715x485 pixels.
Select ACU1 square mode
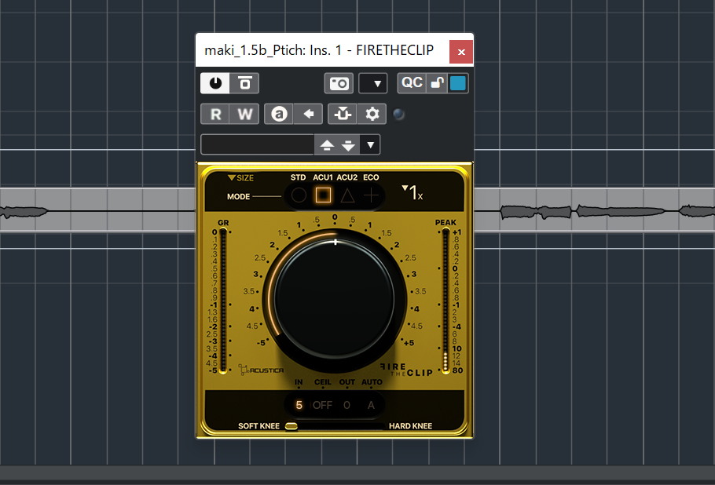click(x=323, y=195)
